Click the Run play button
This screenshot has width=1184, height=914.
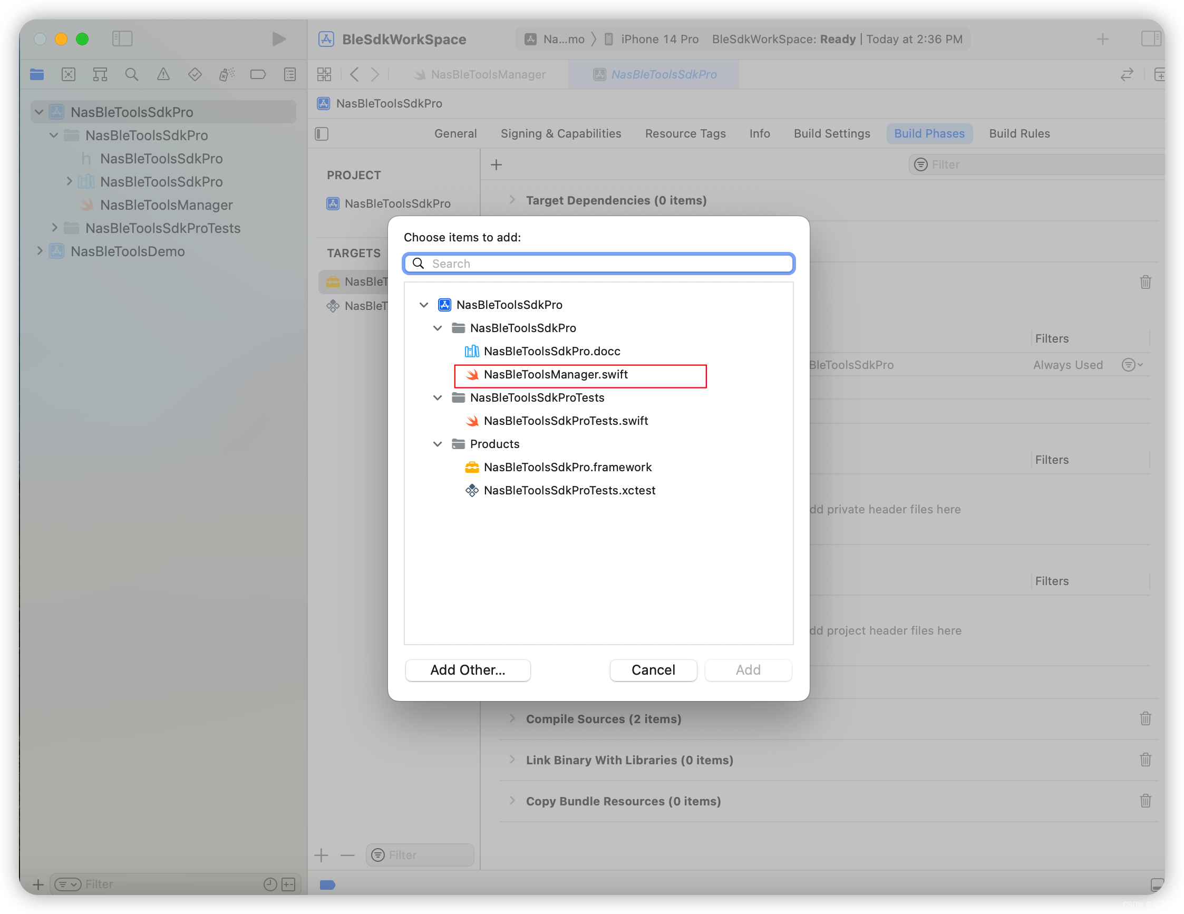click(279, 38)
